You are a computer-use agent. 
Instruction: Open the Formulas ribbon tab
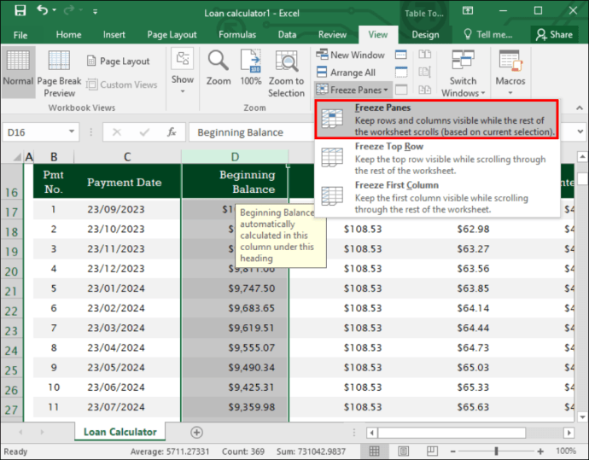tap(237, 34)
